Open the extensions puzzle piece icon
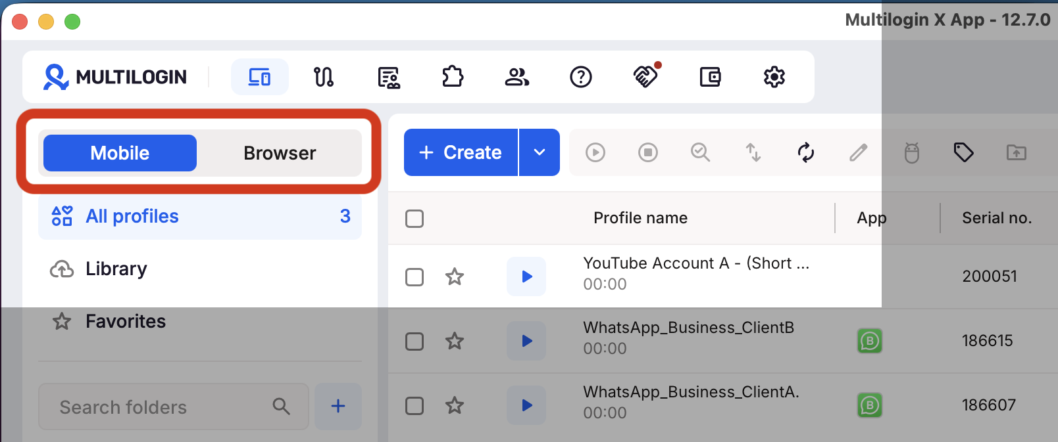The height and width of the screenshot is (442, 1058). click(x=453, y=77)
